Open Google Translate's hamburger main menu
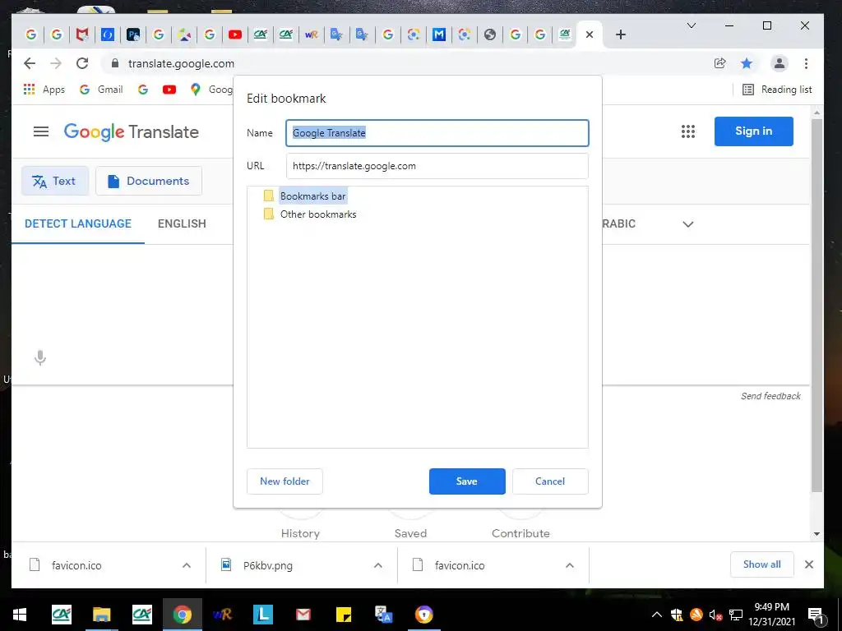Image resolution: width=842 pixels, height=631 pixels. (41, 131)
